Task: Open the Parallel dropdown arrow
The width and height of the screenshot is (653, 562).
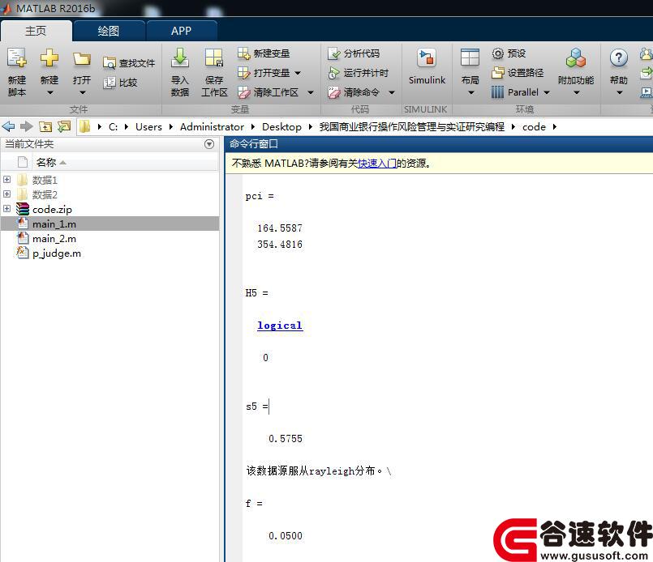Action: click(x=548, y=92)
